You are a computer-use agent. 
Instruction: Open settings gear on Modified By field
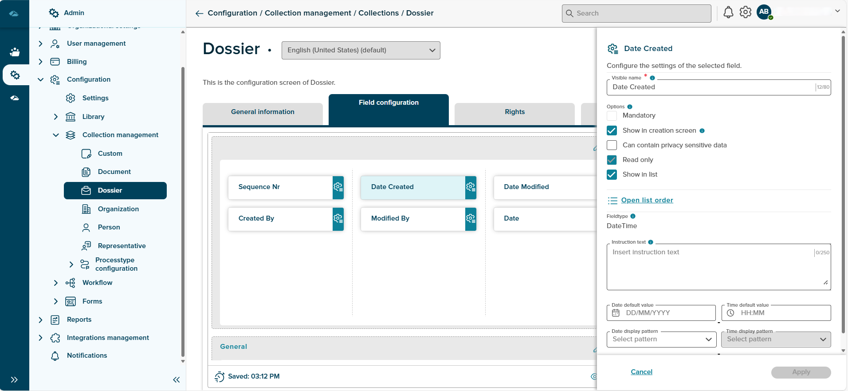(471, 219)
